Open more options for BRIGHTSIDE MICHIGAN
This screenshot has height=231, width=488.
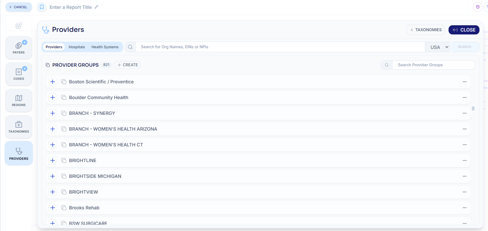pyautogui.click(x=465, y=176)
